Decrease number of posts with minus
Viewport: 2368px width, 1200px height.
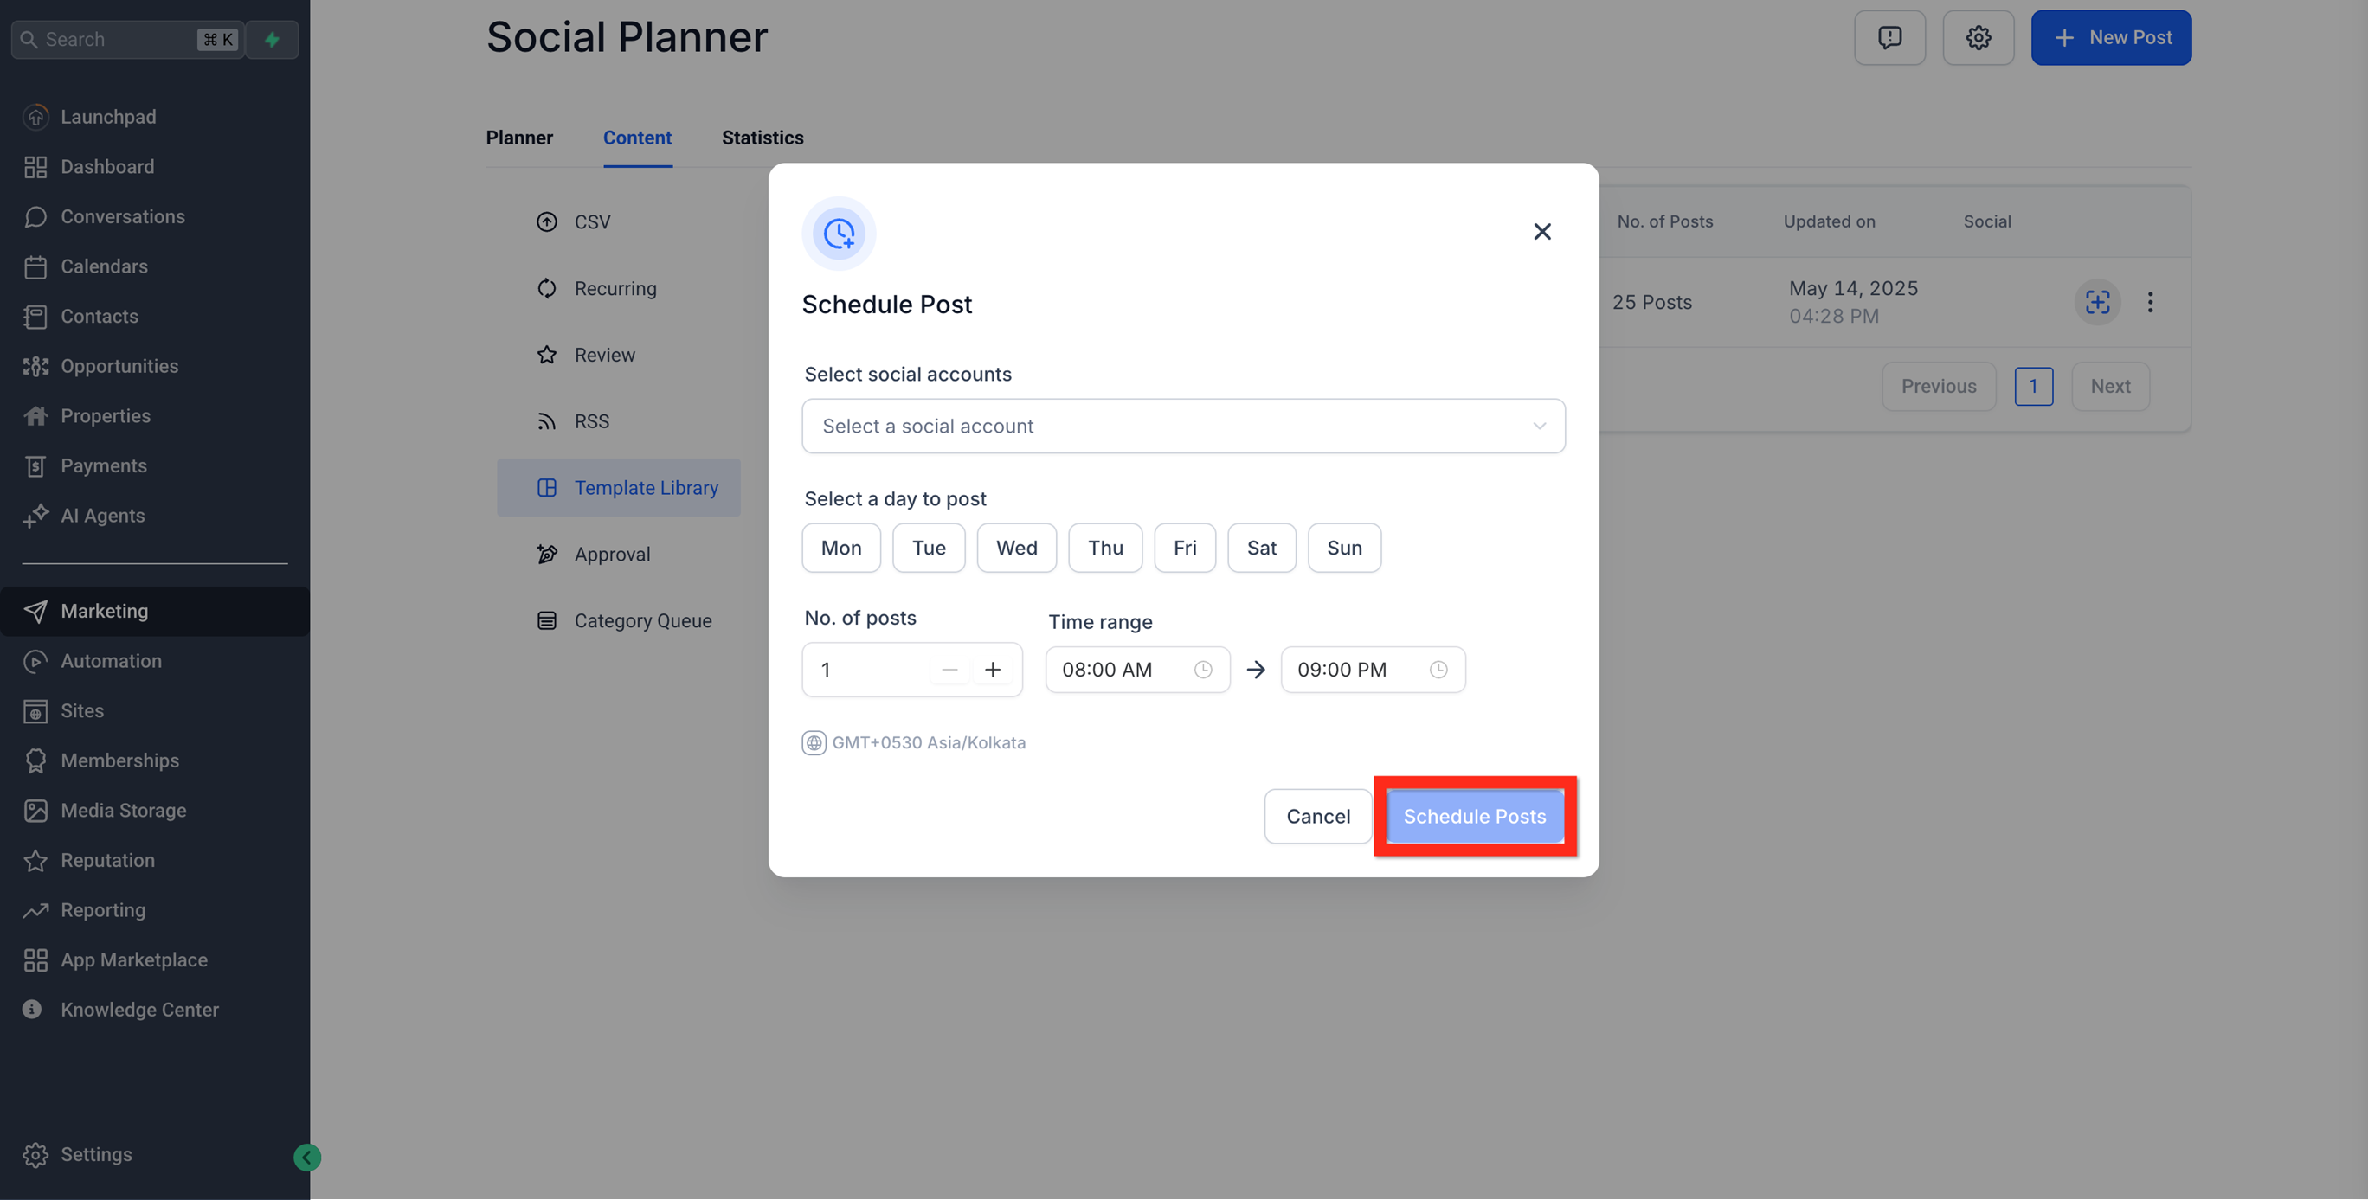[949, 670]
